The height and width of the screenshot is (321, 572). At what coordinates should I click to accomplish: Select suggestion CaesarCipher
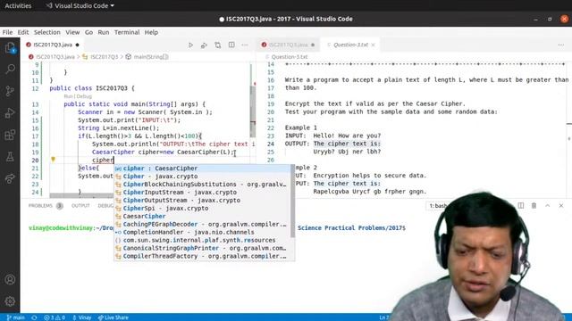pos(202,216)
